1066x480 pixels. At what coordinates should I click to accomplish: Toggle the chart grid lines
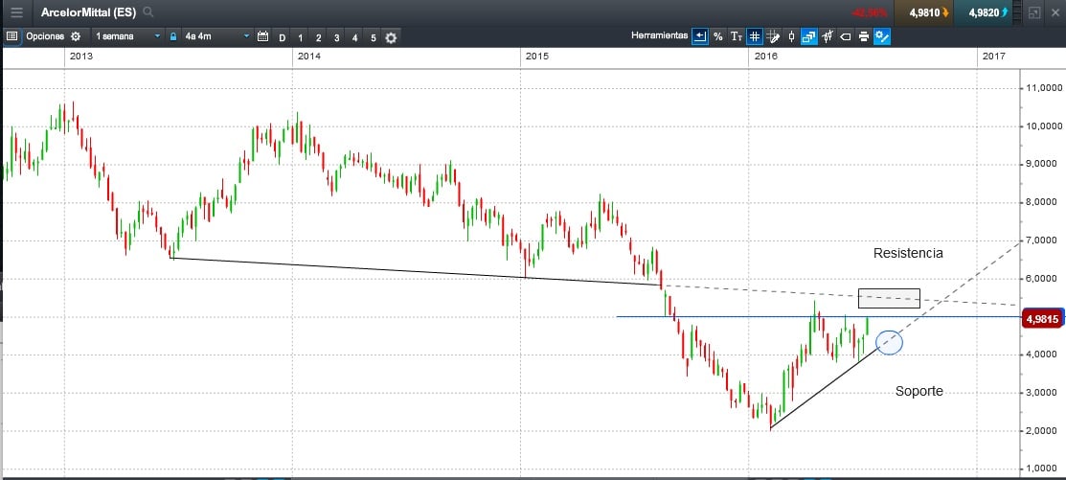click(755, 36)
